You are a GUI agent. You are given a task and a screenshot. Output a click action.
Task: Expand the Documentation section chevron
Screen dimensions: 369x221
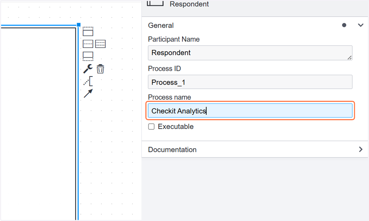[361, 150]
